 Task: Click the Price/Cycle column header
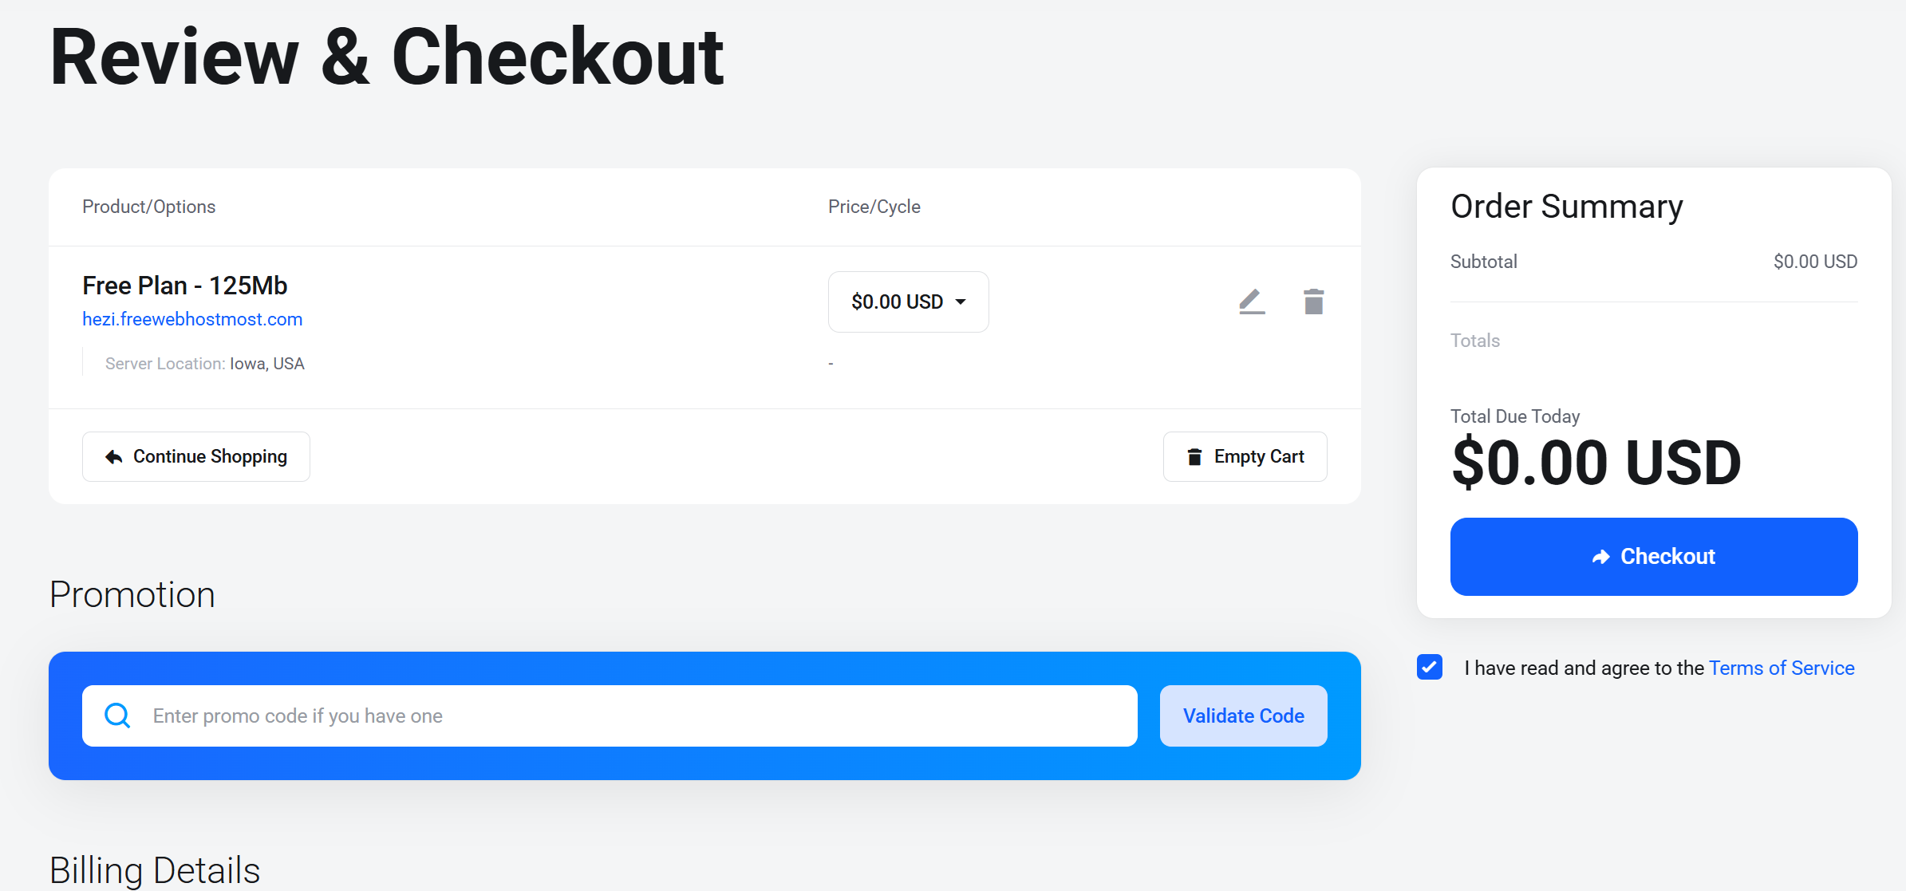click(874, 207)
